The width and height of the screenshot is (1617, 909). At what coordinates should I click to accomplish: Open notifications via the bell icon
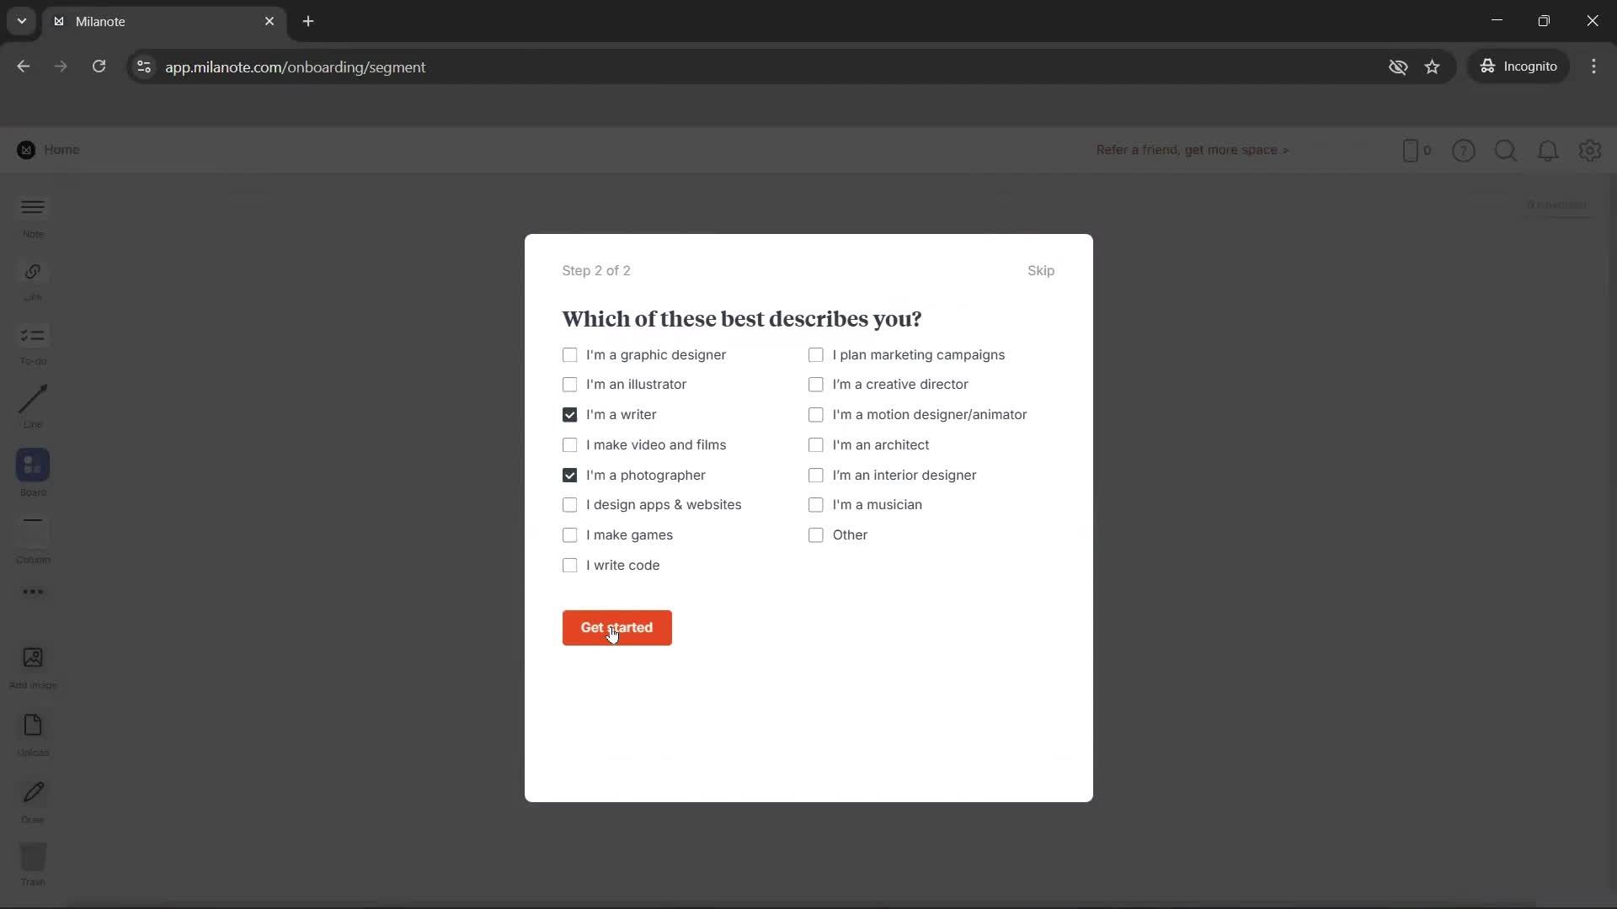pos(1548,151)
